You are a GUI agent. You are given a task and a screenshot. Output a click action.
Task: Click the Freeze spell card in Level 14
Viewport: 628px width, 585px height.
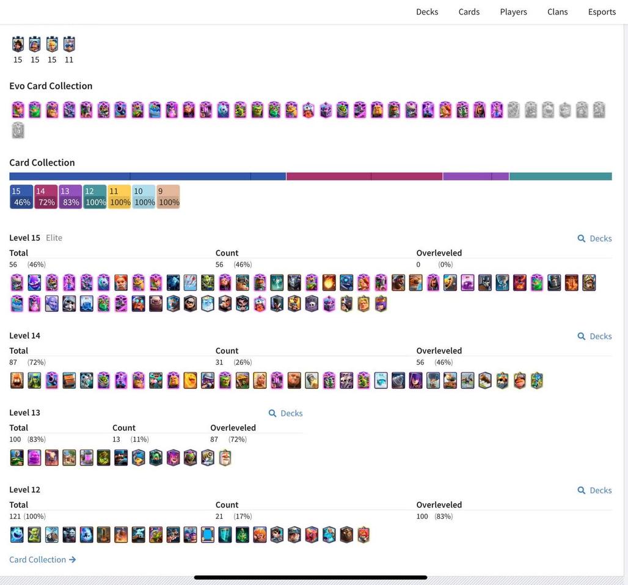coord(381,381)
